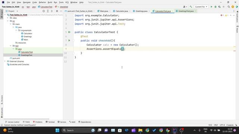This screenshot has height=134, width=239.
Task: Open the Build tool window
Action: [72, 122]
